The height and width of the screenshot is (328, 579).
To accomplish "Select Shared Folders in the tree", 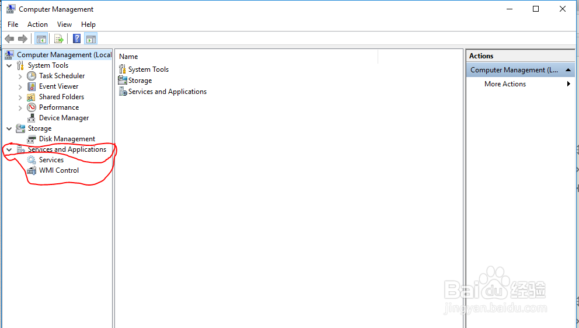I will tap(62, 97).
